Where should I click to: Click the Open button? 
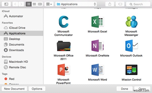(x=142, y=89)
